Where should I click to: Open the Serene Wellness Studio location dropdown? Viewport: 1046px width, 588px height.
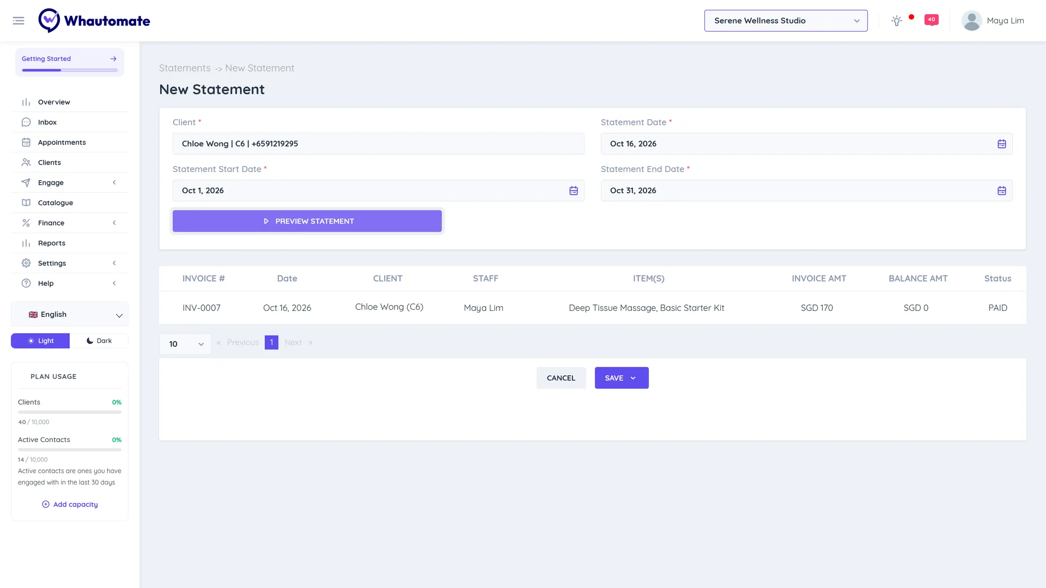(786, 21)
